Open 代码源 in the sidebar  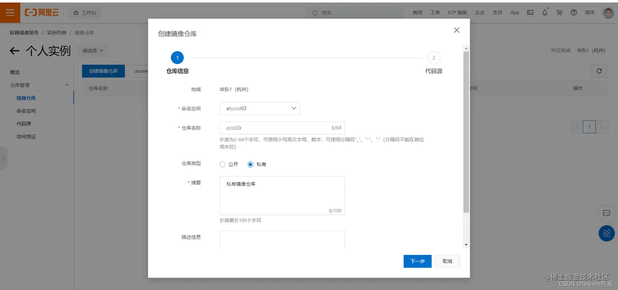tap(24, 123)
